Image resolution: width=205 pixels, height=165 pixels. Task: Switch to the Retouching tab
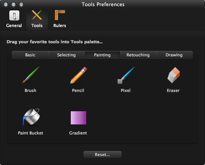tap(138, 55)
